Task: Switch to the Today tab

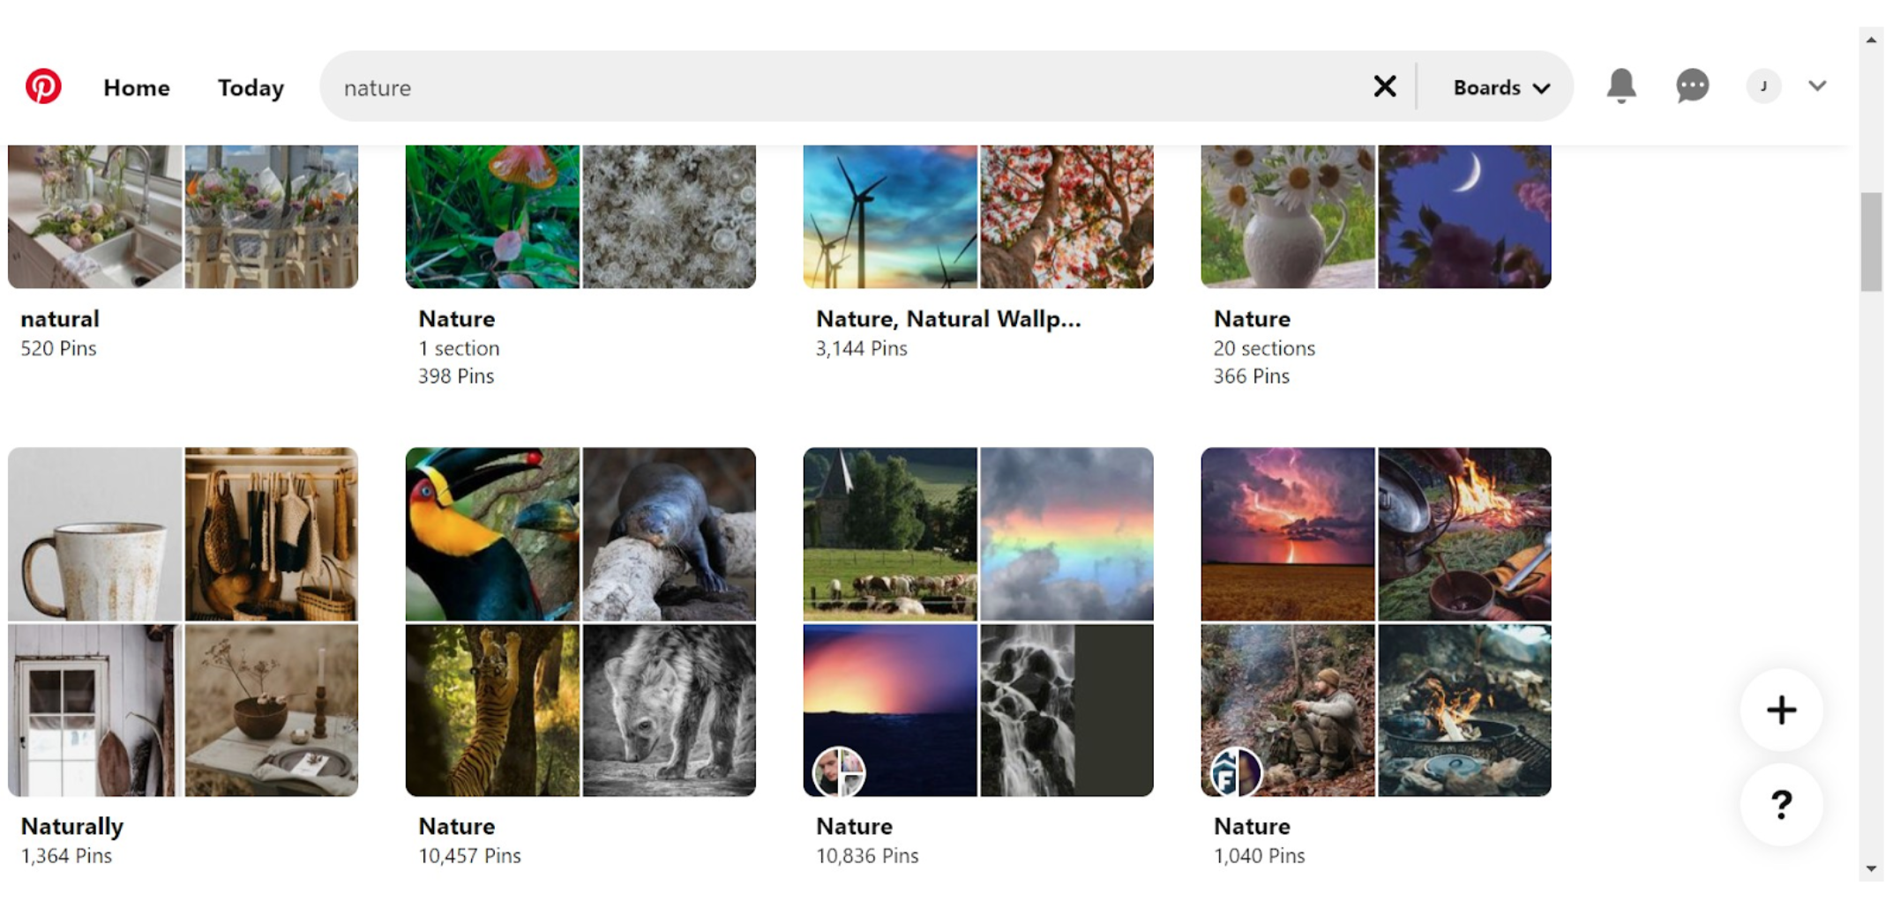Action: tap(250, 87)
